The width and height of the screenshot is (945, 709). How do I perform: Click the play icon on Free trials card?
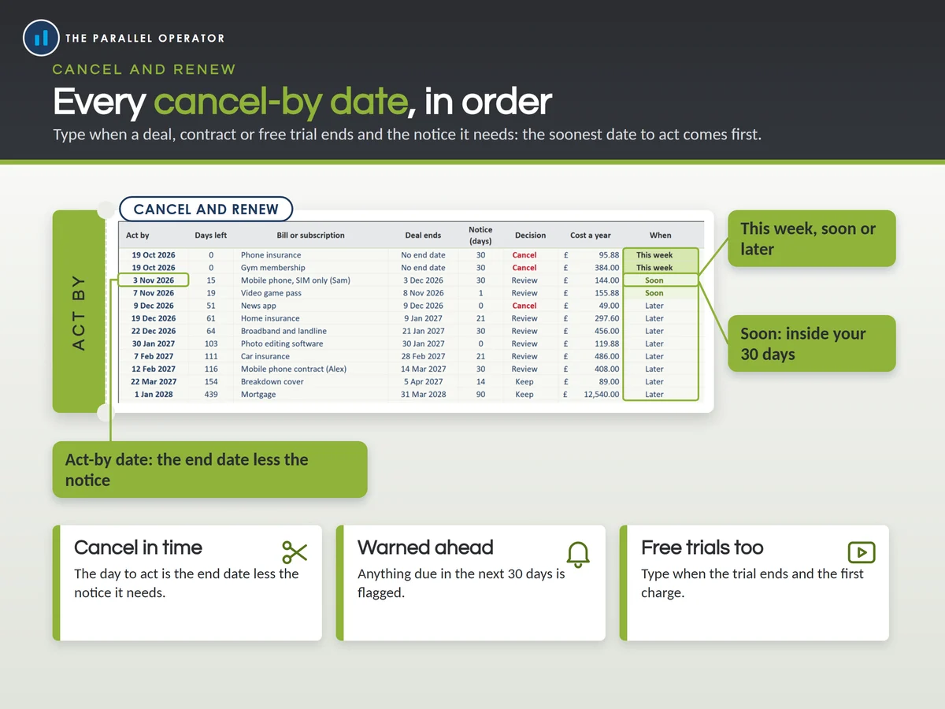click(x=861, y=552)
